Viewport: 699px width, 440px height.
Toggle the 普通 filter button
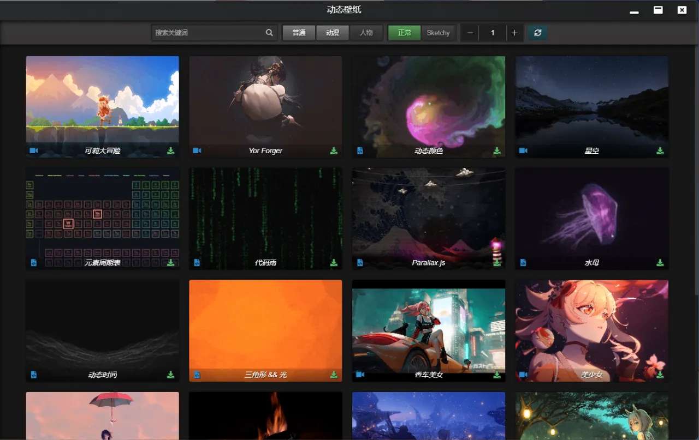pos(299,33)
